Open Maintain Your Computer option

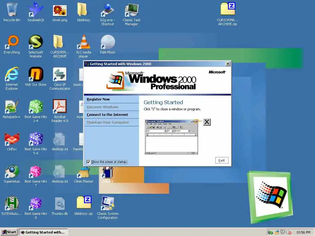coord(111,122)
